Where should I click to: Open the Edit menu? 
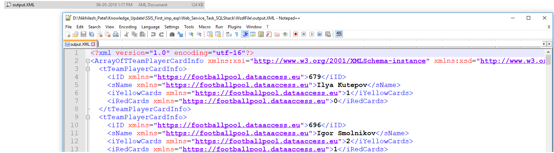coord(80,27)
